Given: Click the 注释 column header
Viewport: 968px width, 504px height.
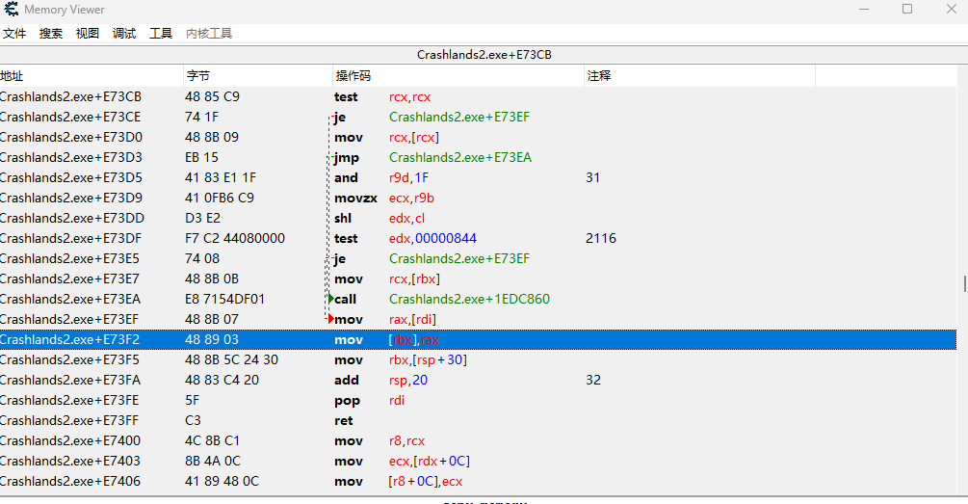Looking at the screenshot, I should (x=699, y=76).
